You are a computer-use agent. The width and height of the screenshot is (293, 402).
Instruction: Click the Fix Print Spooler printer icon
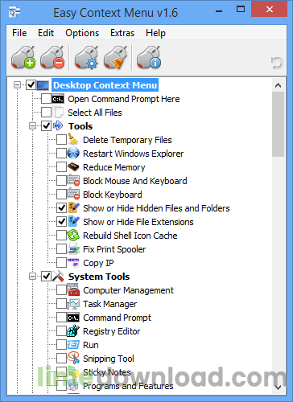pos(73,249)
